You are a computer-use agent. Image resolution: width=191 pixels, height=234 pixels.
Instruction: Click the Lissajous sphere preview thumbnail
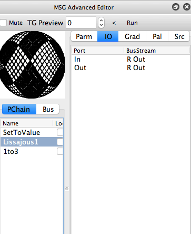33,65
